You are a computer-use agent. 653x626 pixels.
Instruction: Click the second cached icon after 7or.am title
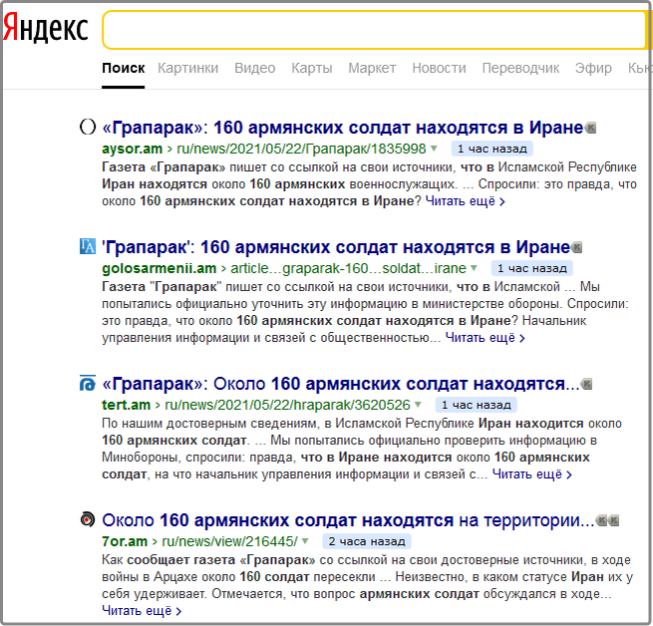coord(614,520)
